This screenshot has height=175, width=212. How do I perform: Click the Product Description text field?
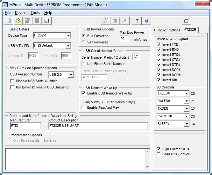(98, 126)
